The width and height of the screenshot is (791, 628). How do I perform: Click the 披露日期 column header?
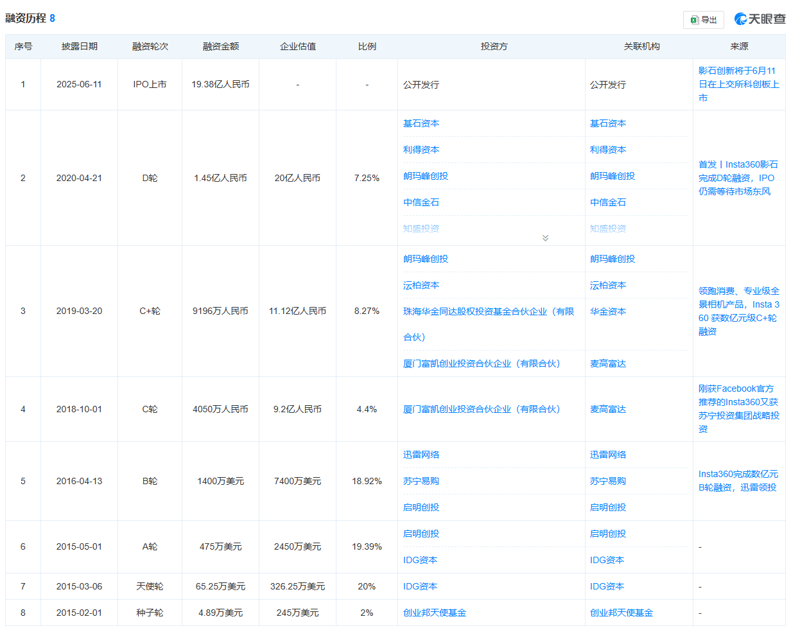point(80,46)
